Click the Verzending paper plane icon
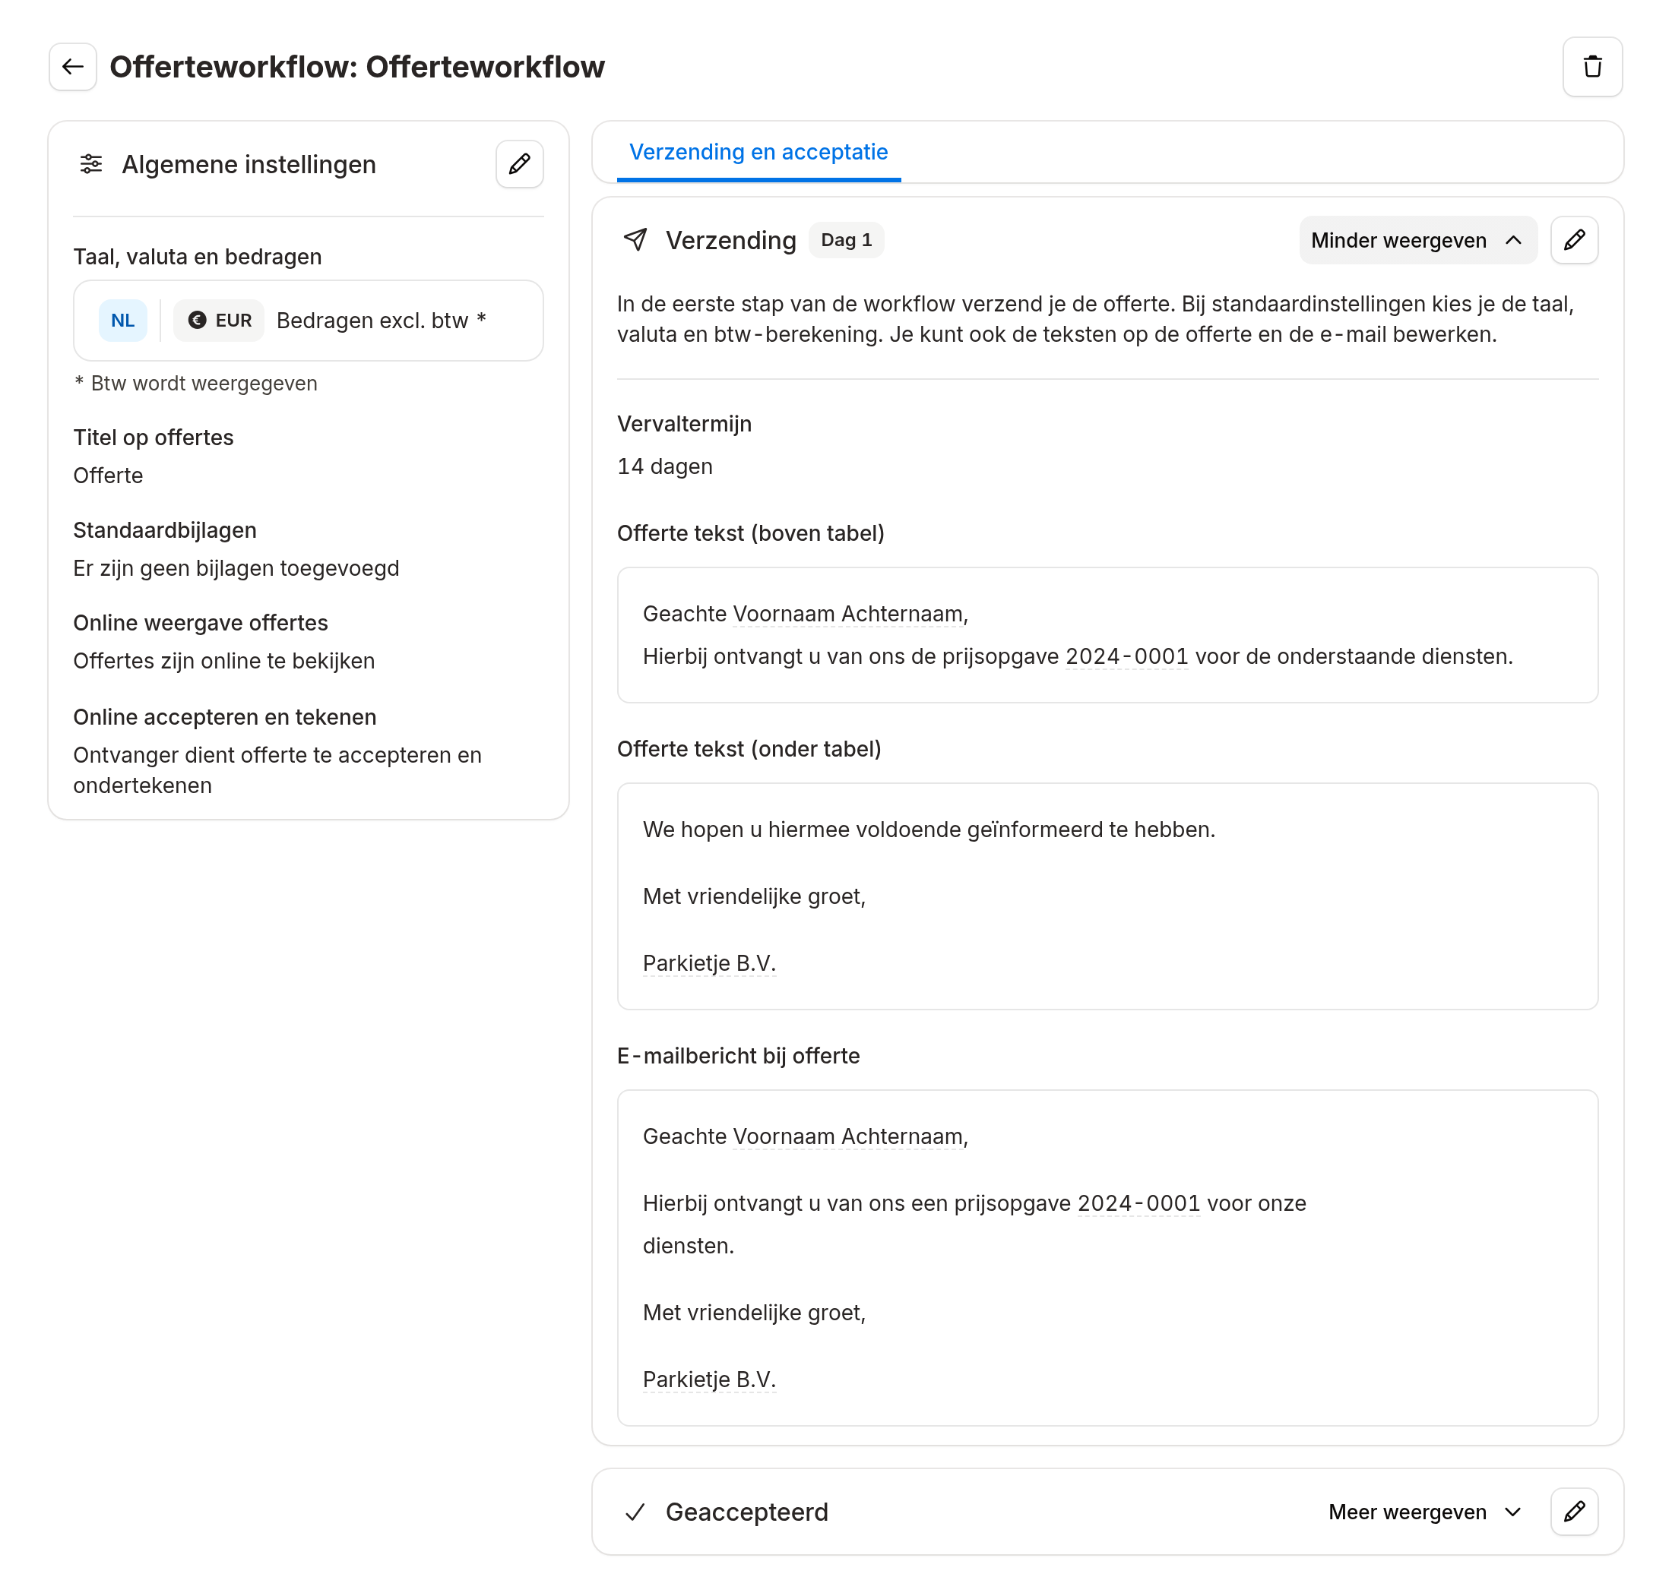1672x1577 pixels. tap(636, 240)
